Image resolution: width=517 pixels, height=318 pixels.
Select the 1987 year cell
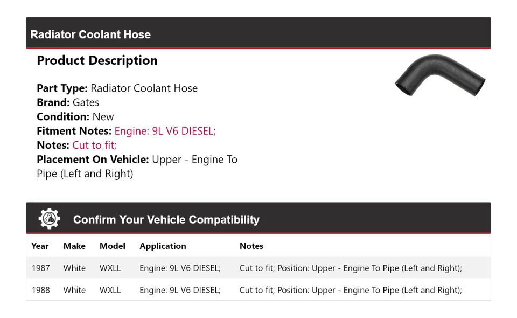tap(40, 268)
